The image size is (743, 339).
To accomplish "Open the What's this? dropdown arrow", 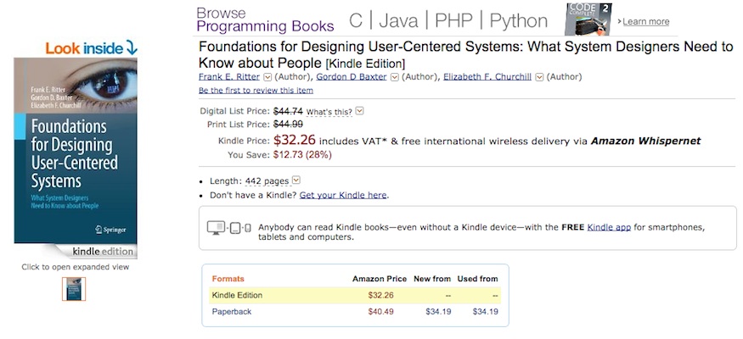I will point(359,111).
